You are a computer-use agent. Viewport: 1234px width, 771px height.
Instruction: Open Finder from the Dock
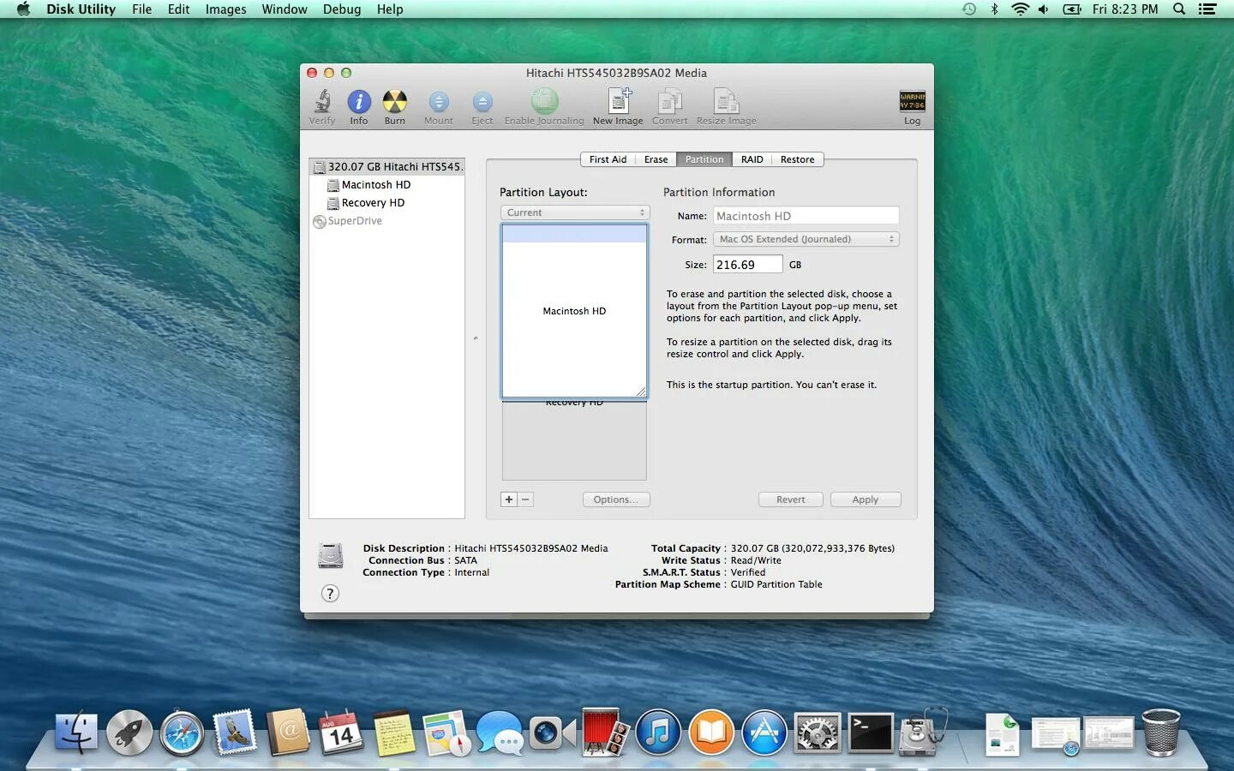pyautogui.click(x=76, y=733)
